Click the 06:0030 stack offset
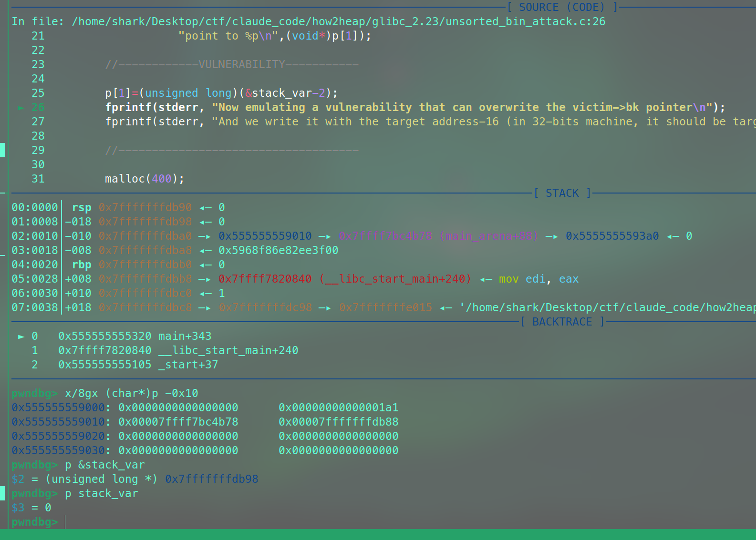This screenshot has height=540, width=756. pos(35,293)
